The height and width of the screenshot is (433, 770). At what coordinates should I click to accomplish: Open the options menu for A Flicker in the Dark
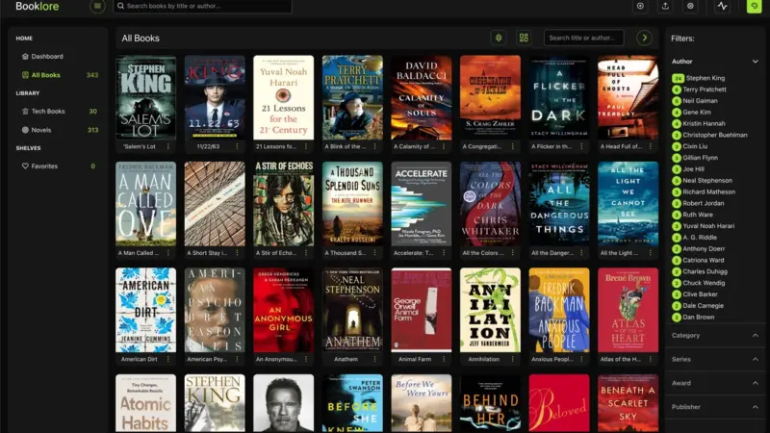point(581,146)
